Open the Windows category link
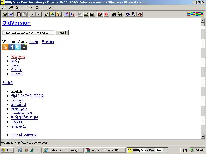206x154 pixels. pyautogui.click(x=18, y=56)
